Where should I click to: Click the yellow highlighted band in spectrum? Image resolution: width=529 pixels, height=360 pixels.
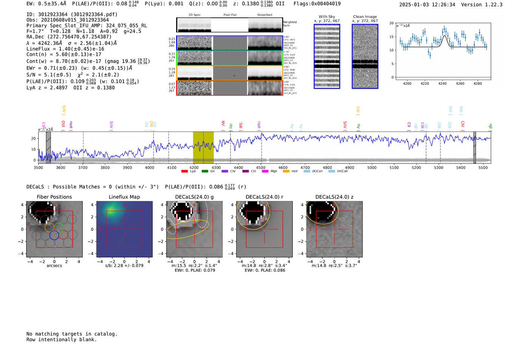coord(203,147)
